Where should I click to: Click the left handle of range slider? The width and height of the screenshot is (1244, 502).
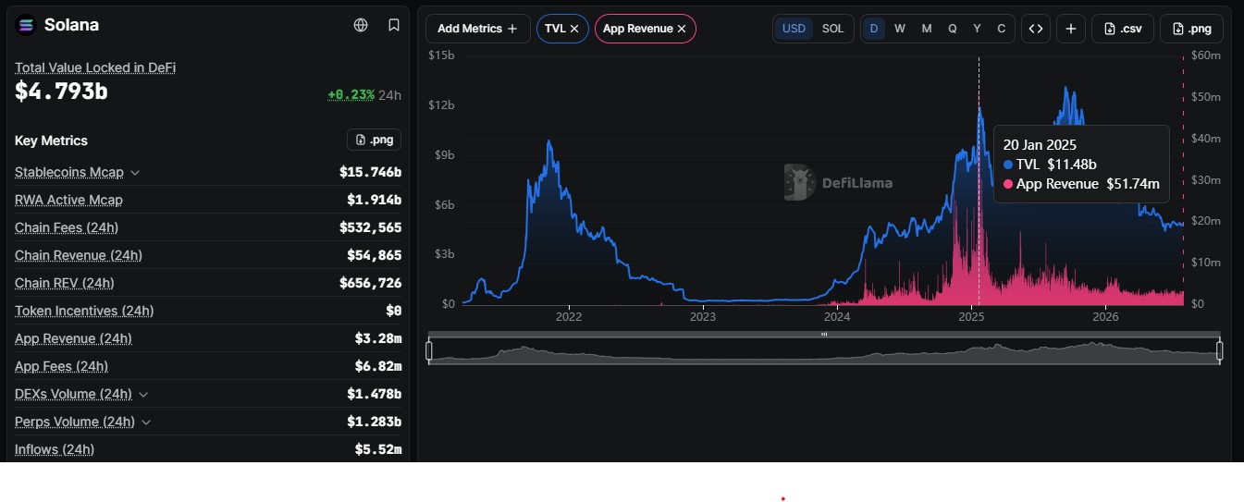coord(429,350)
